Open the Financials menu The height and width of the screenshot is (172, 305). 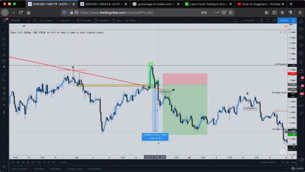point(84,21)
